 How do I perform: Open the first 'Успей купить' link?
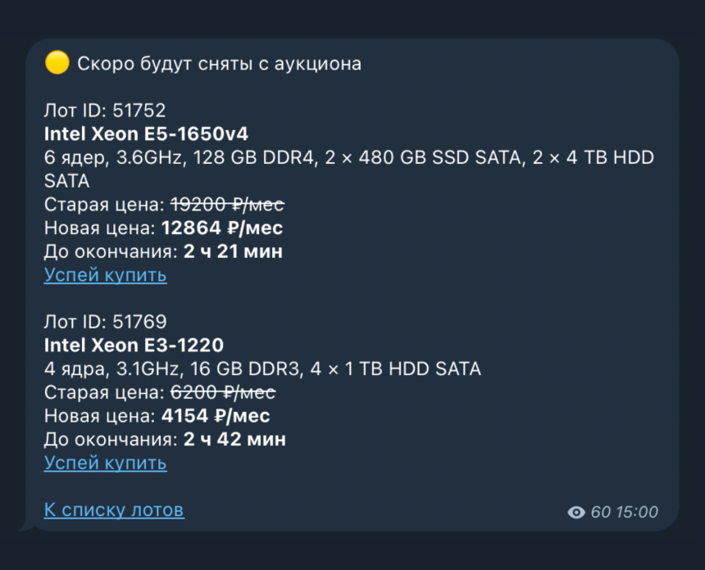pos(105,275)
